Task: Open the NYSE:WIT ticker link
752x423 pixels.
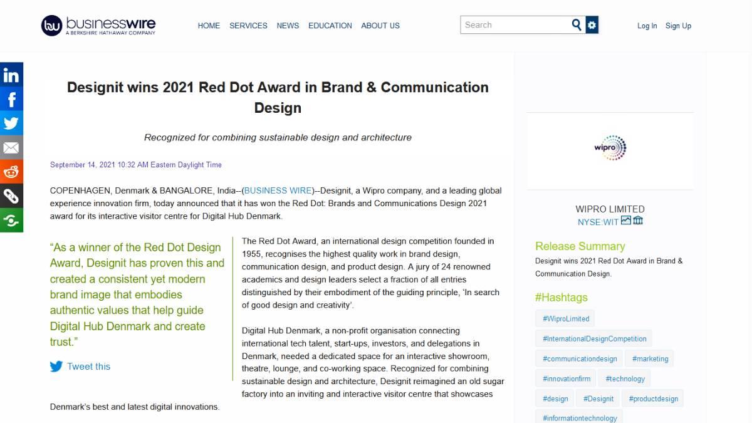Action: [598, 222]
